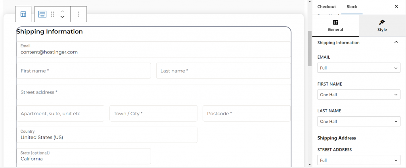Move block down with arrow
Viewport: 406px width, 168px height.
(x=62, y=17)
